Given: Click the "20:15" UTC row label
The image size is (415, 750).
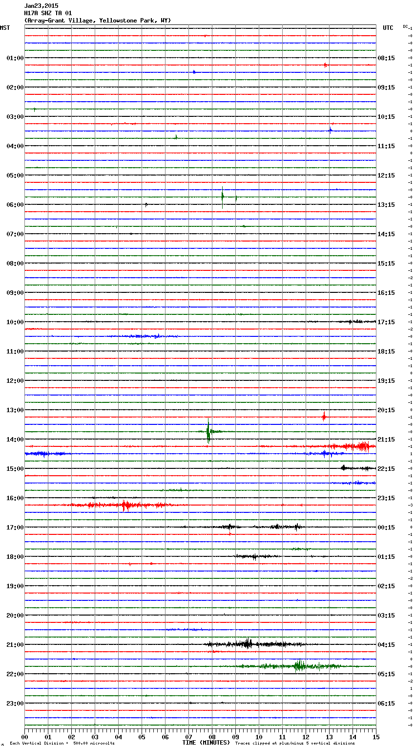Looking at the screenshot, I should pos(386,410).
